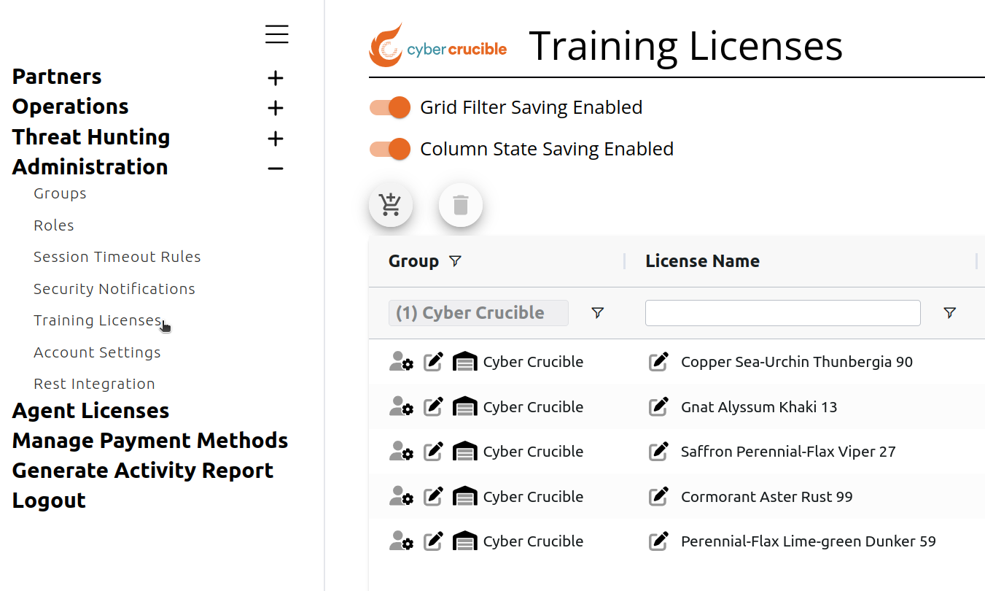Expand the Partners menu section

(275, 78)
